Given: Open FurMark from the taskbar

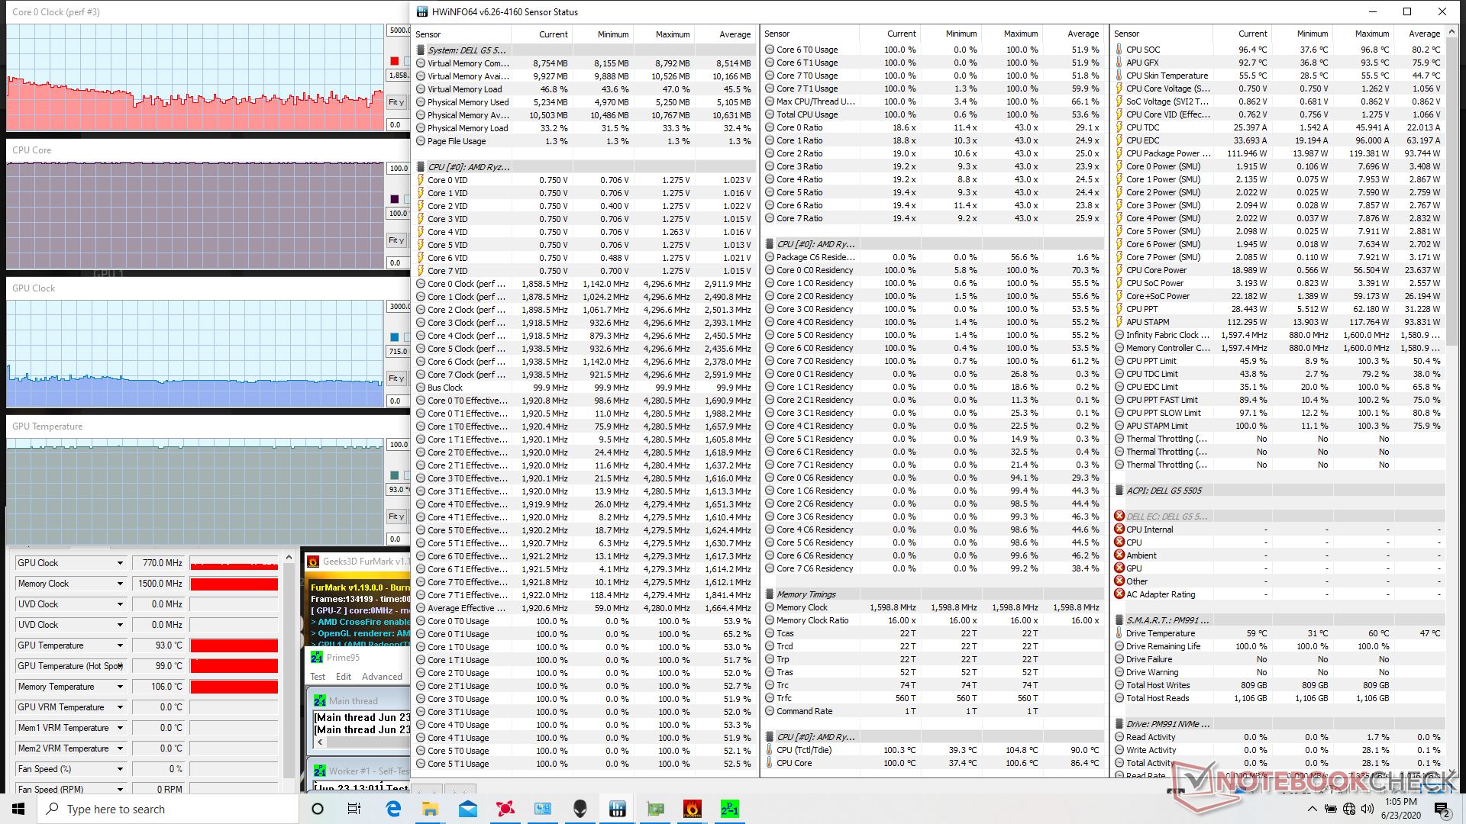Looking at the screenshot, I should (692, 809).
